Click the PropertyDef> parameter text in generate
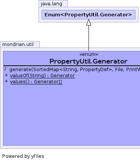The height and width of the screenshot is (162, 140). (96, 70)
